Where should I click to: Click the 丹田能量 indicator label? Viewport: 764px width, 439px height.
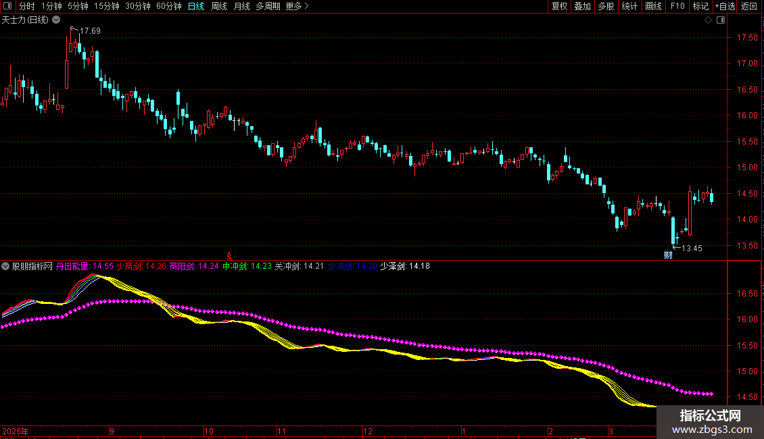[x=72, y=266]
